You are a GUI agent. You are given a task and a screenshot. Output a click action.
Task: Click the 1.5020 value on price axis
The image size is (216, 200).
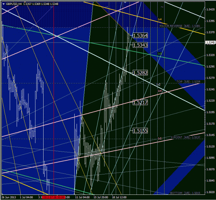point(210,192)
